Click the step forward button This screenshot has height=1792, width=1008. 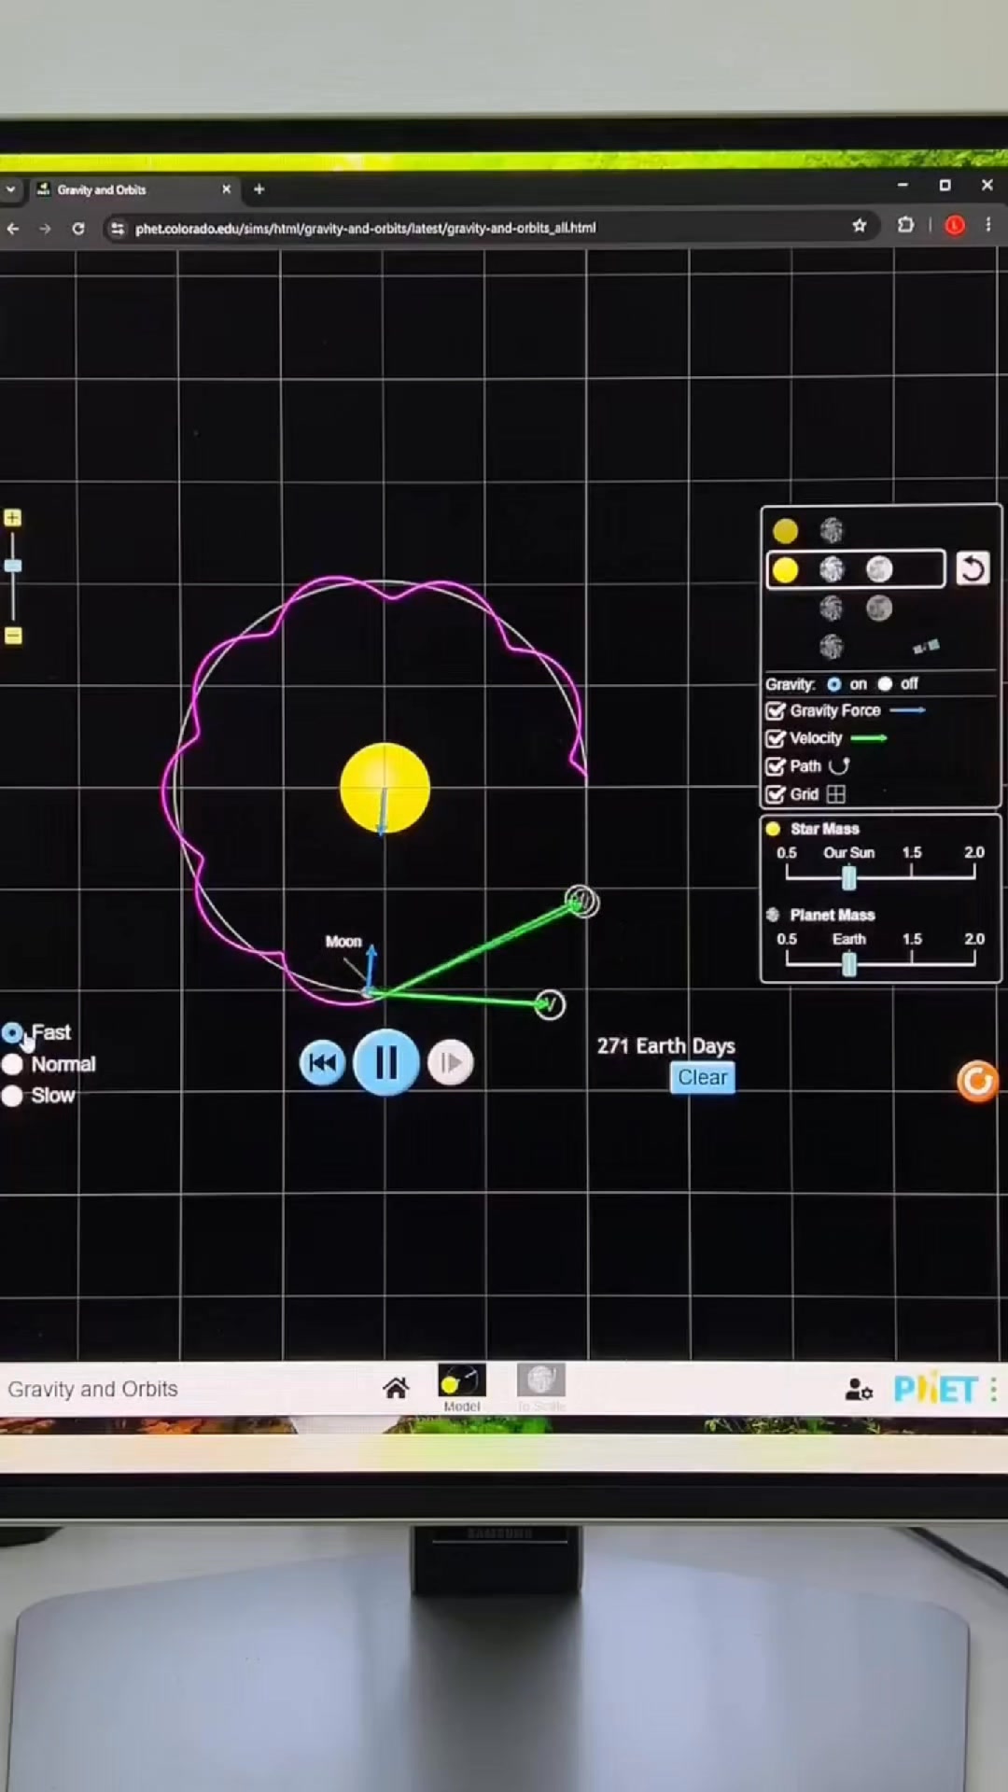click(x=451, y=1063)
